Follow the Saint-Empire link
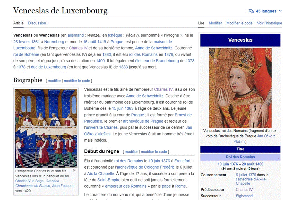283x200 pixels. [x=109, y=180]
